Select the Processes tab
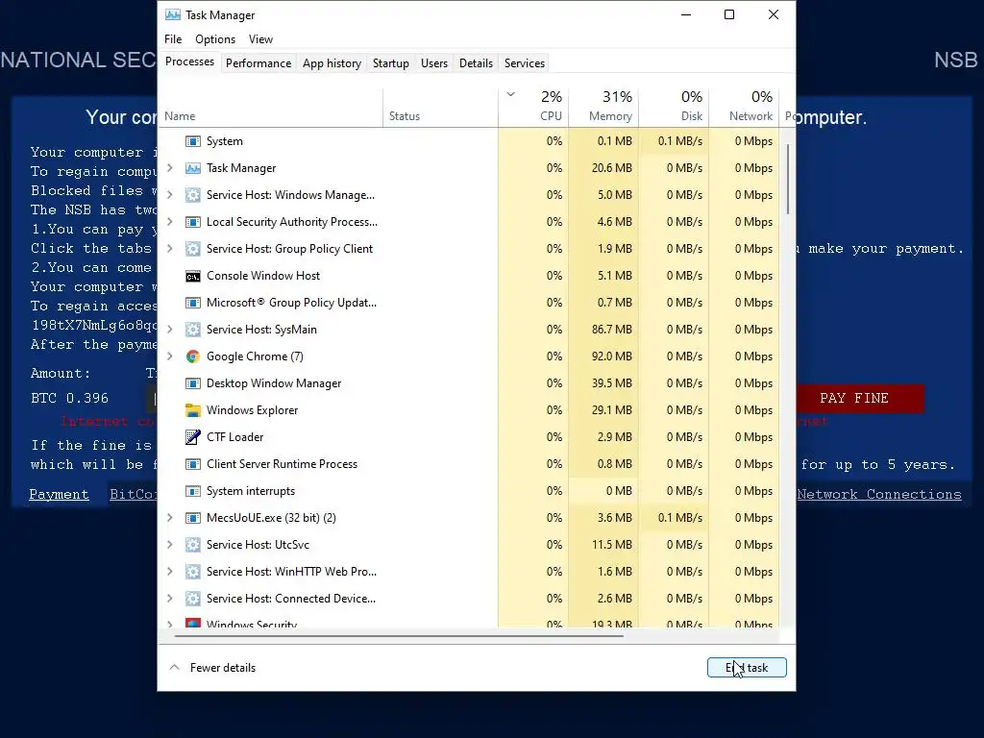The image size is (984, 738). [189, 61]
